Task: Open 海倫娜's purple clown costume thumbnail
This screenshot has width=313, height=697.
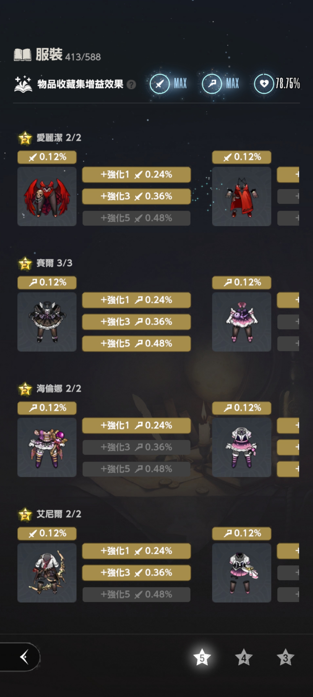Action: 47,447
